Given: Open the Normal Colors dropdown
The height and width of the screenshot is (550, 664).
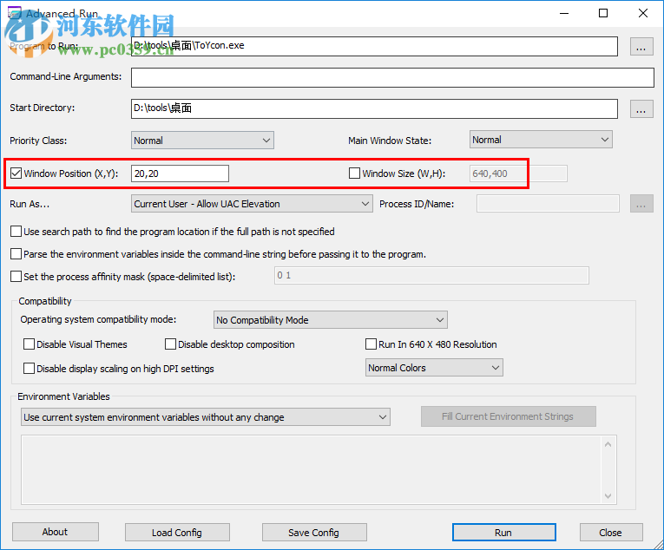Looking at the screenshot, I should [434, 368].
